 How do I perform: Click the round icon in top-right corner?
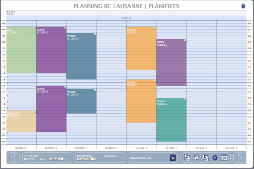point(243,5)
